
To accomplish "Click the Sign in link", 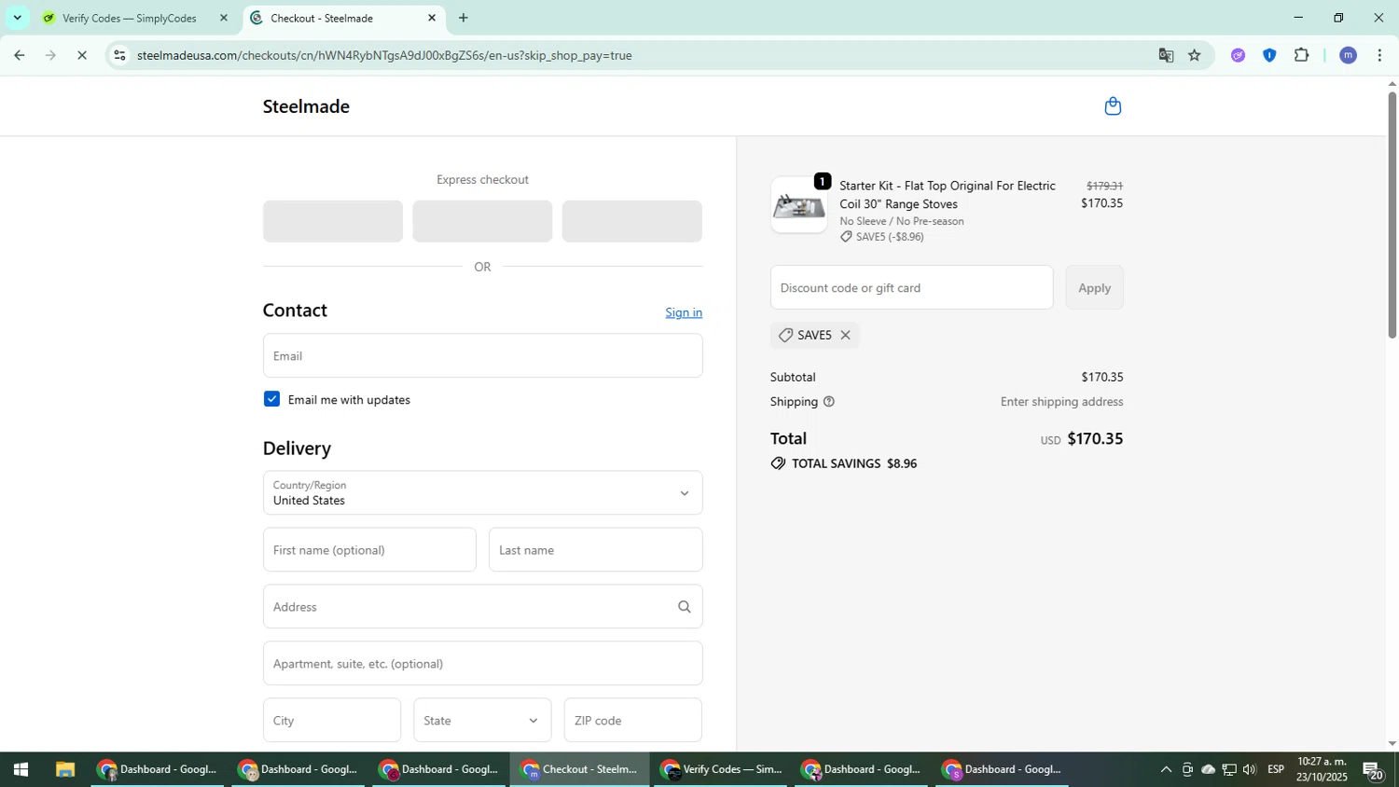I will point(684,312).
